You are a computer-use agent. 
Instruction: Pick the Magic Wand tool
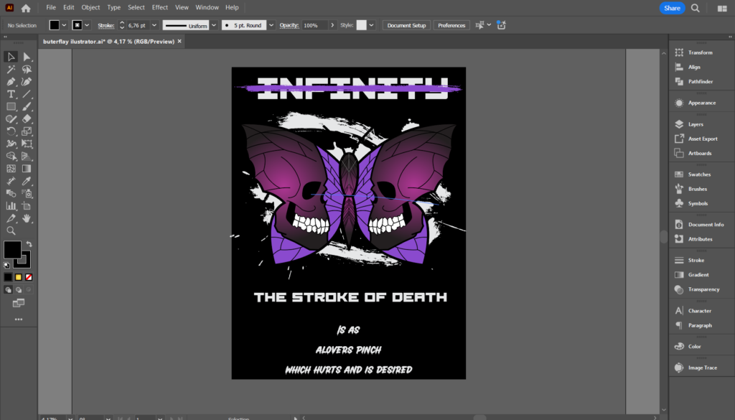(11, 70)
